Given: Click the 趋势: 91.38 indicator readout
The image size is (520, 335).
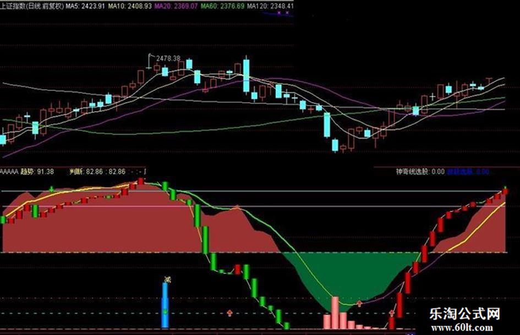Looking at the screenshot, I should 37,172.
